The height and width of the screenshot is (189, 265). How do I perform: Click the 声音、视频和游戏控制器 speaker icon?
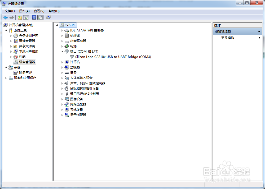coord(67,83)
